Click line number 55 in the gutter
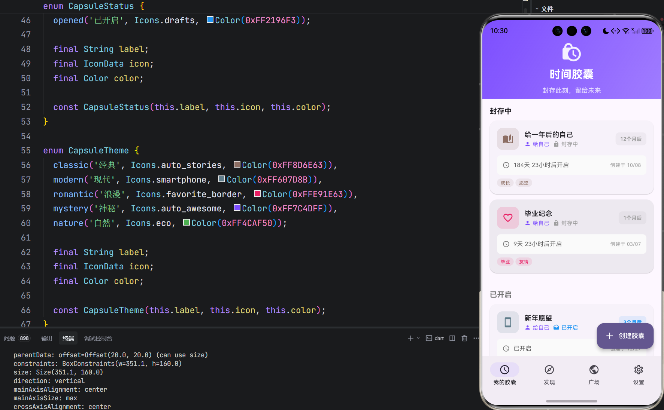 pos(26,150)
